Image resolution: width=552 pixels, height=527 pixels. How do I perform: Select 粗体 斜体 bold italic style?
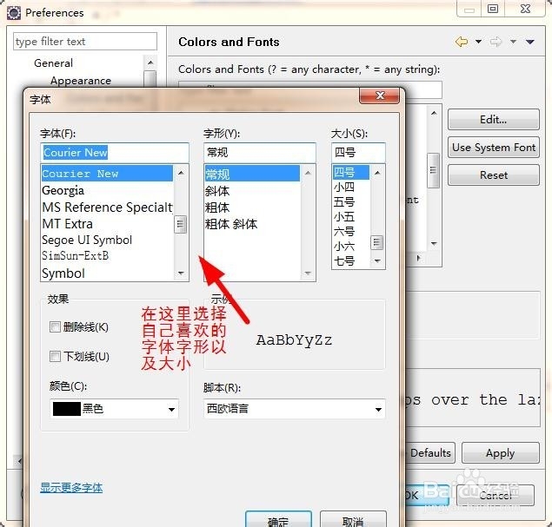tap(252, 224)
